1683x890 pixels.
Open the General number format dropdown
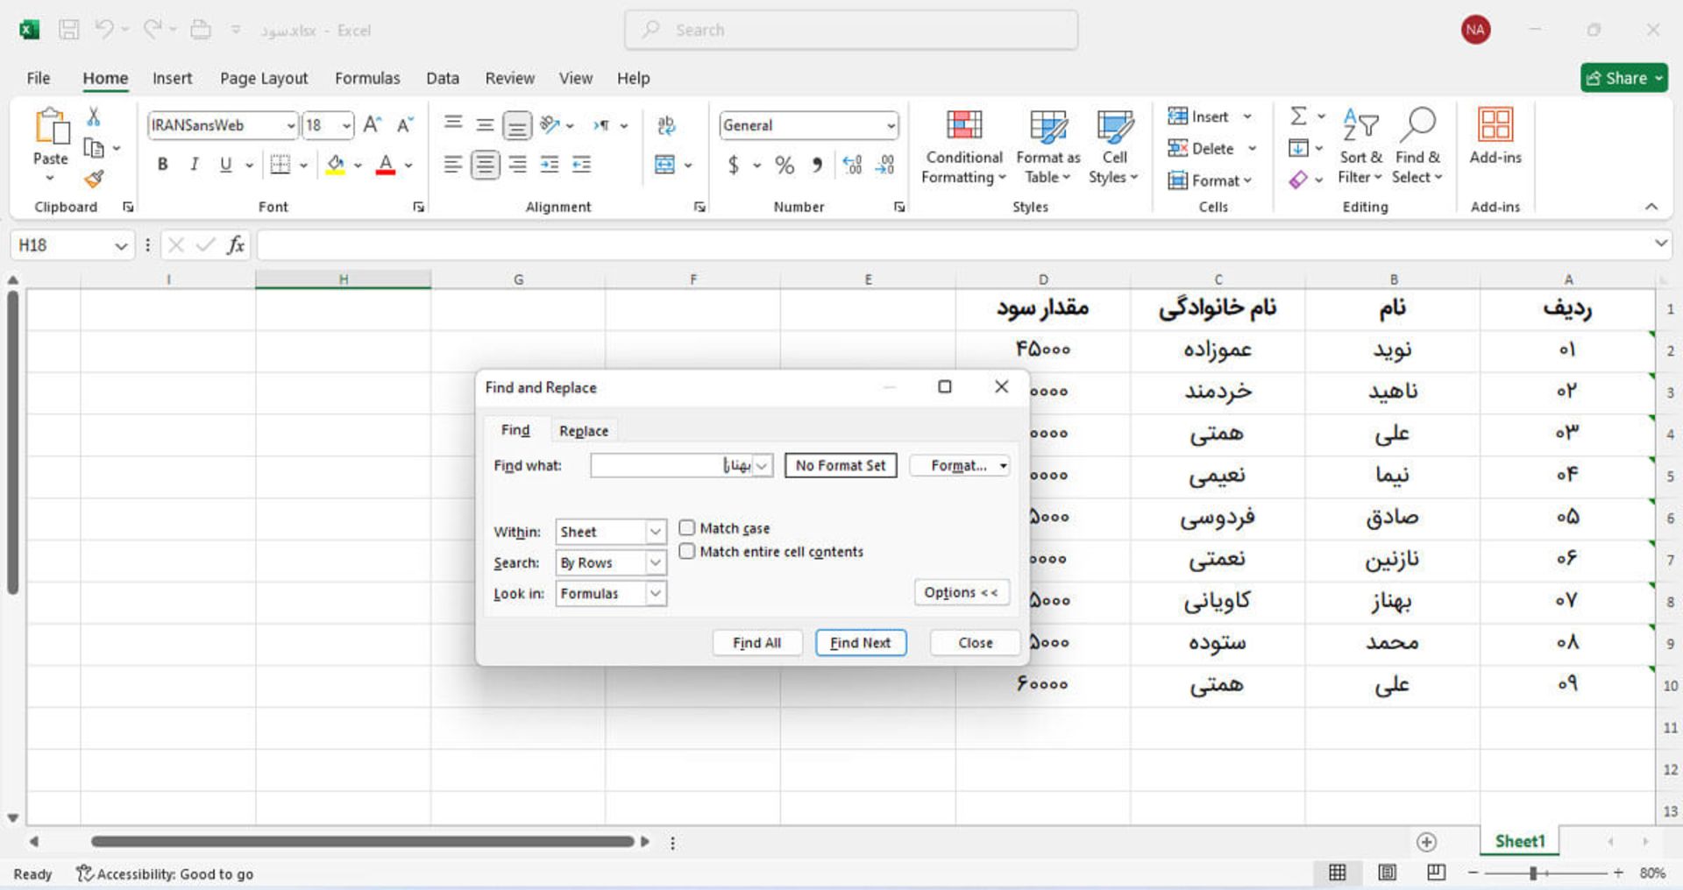tap(891, 126)
